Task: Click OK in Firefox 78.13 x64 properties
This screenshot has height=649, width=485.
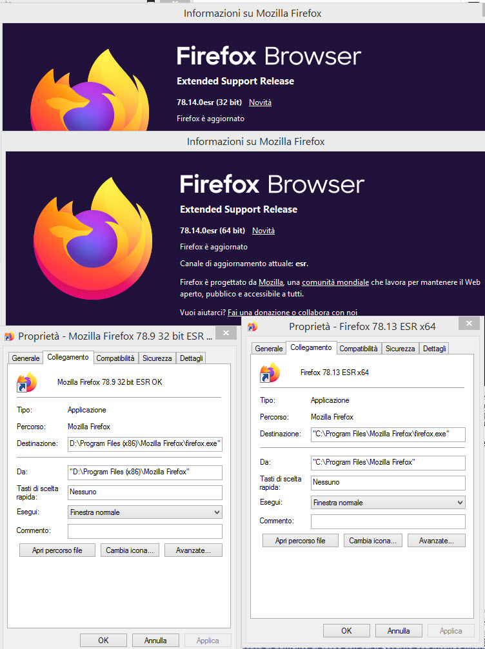Action: click(346, 631)
